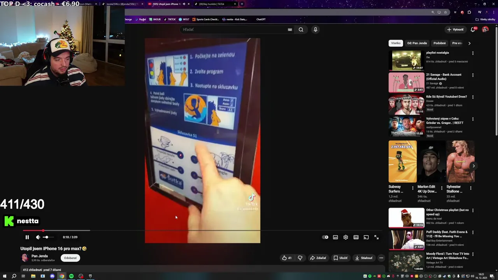
Task: Open options for Vyhrotený zápas v Caku
Action: click(473, 119)
